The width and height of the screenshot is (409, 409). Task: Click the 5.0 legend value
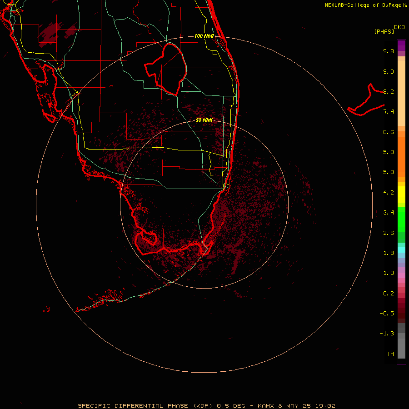click(389, 172)
